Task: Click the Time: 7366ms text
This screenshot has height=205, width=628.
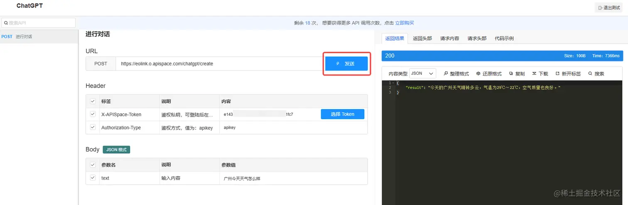Action: 606,56
